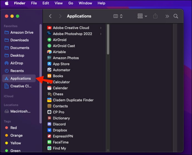Open the Finder menu
The image size is (192, 155).
coord(19,3)
